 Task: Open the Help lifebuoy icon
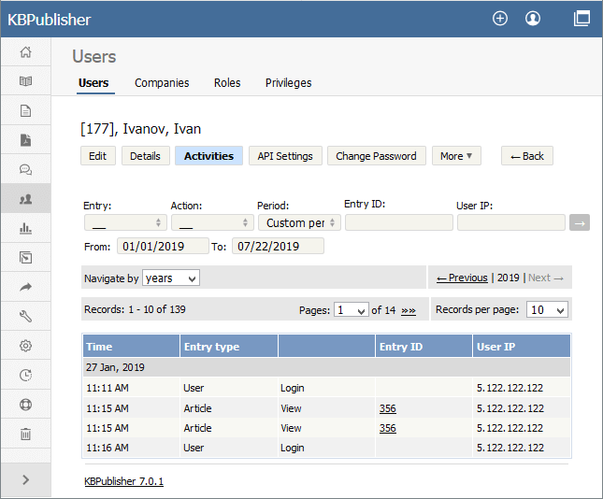[26, 405]
